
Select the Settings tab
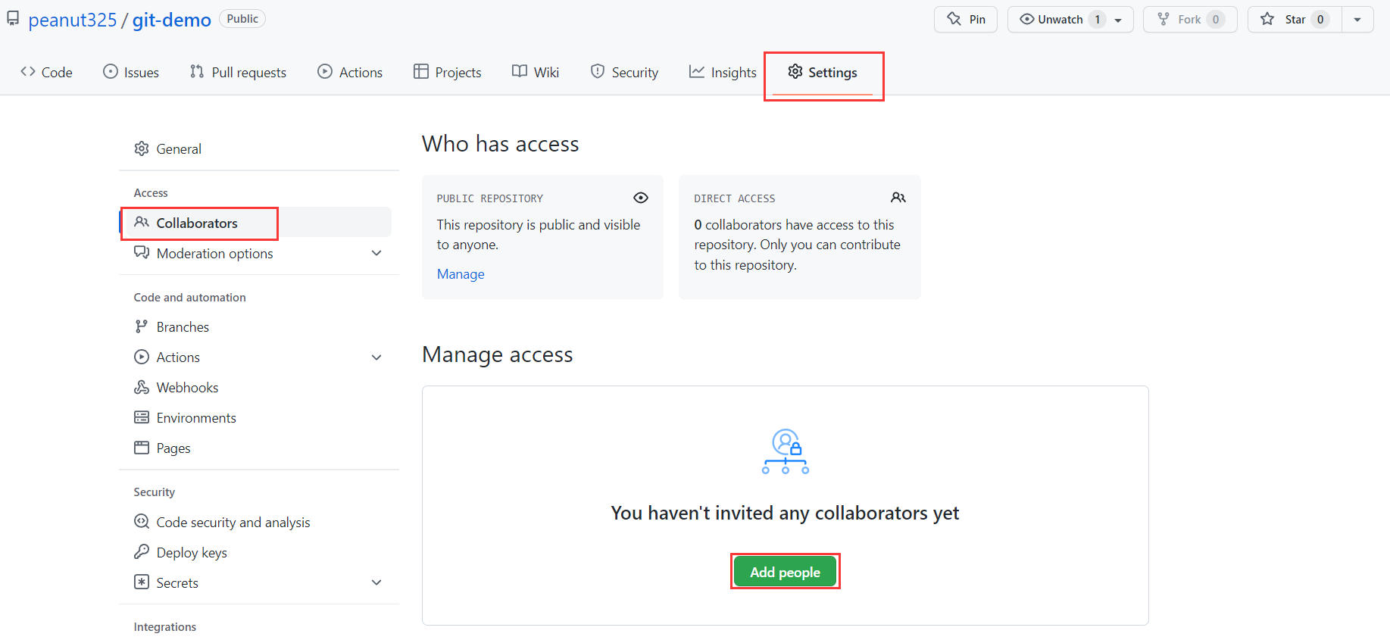pyautogui.click(x=823, y=72)
